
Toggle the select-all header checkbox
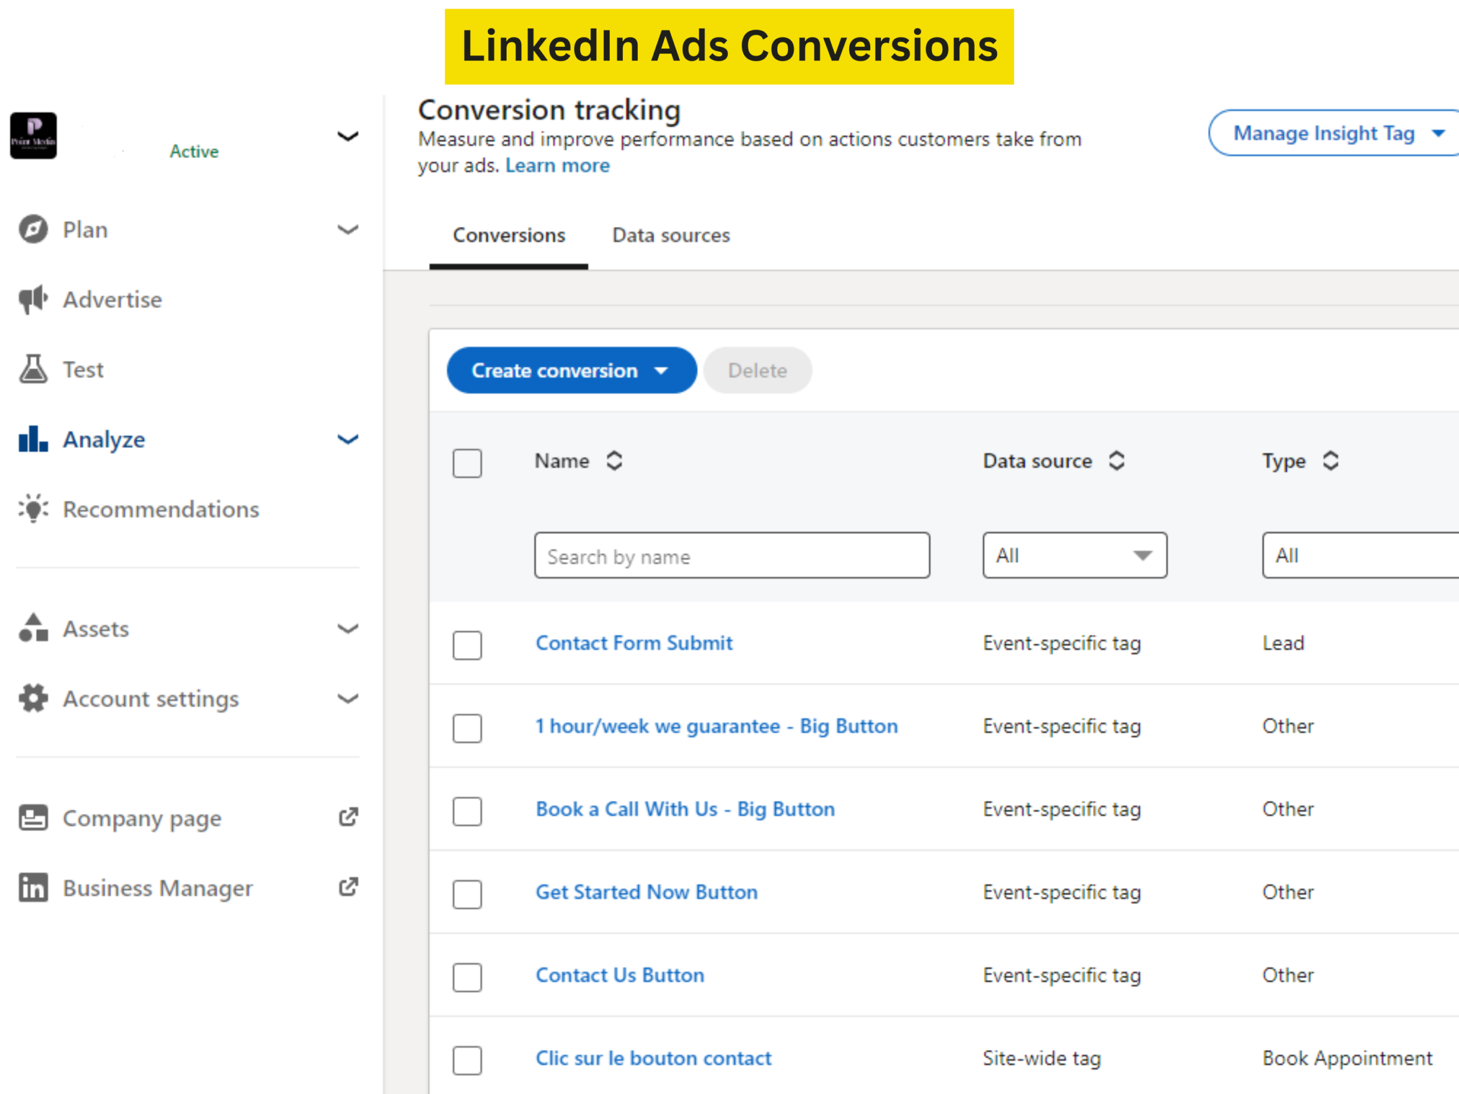[x=467, y=463]
